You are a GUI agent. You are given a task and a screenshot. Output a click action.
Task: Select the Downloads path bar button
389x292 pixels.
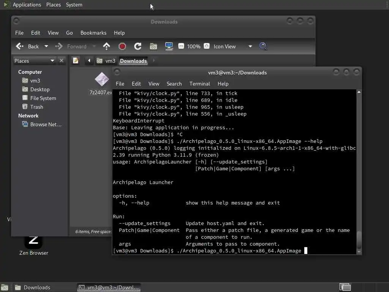click(x=133, y=61)
